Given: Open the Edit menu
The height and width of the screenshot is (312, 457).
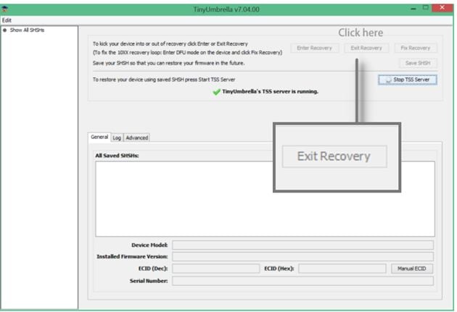Looking at the screenshot, I should (x=7, y=20).
